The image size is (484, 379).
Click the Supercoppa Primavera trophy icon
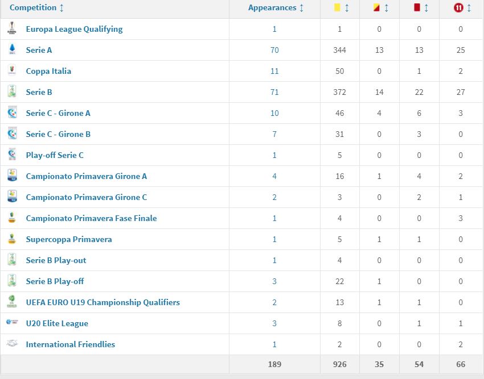coord(12,239)
